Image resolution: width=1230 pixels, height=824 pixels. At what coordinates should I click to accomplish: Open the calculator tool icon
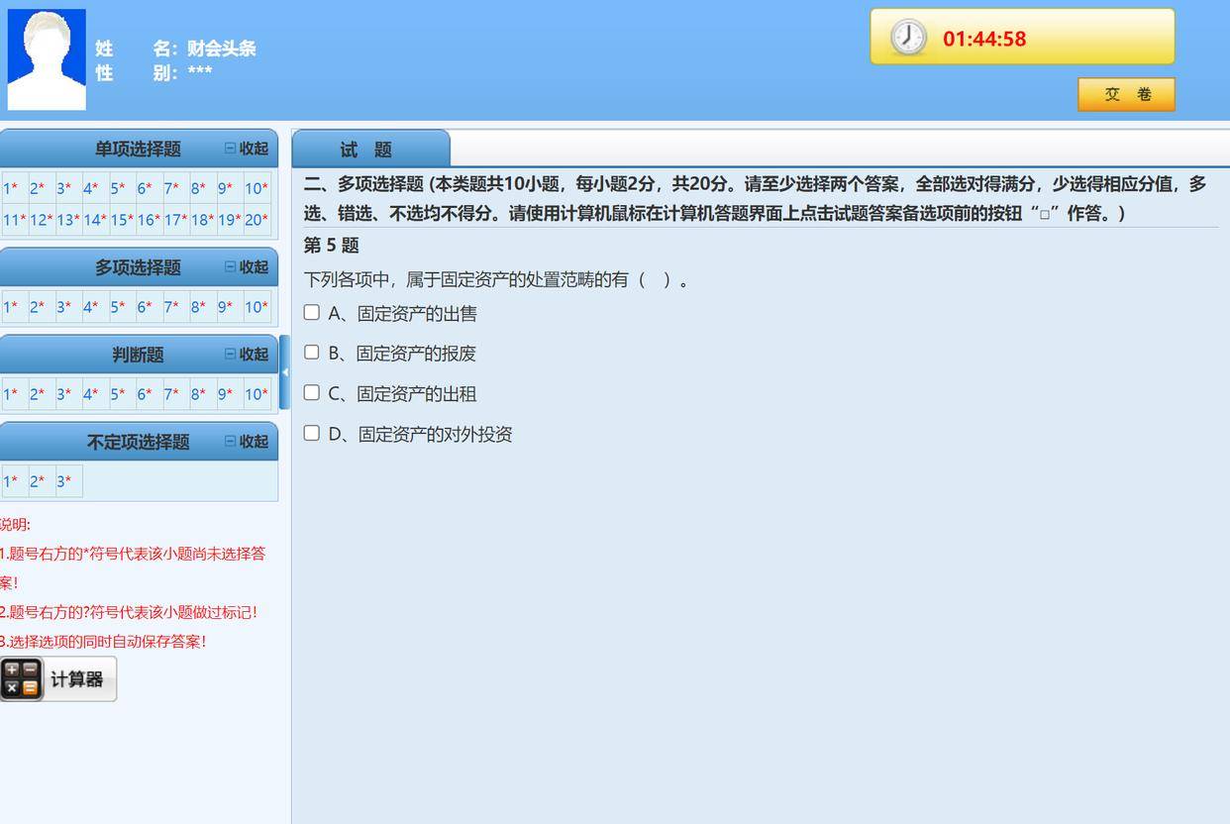(x=22, y=679)
